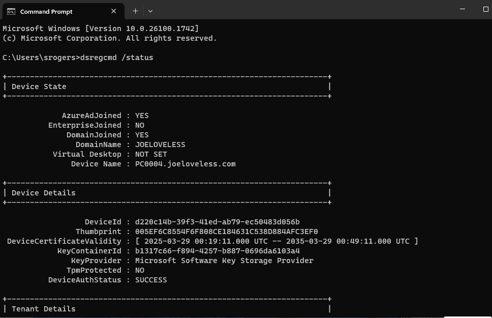This screenshot has width=492, height=318.
Task: Click the DeviceCertificateValidity date range
Action: point(276,241)
